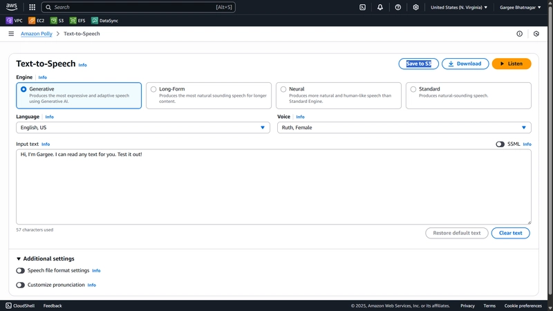Click inside the Input text area

point(274,187)
